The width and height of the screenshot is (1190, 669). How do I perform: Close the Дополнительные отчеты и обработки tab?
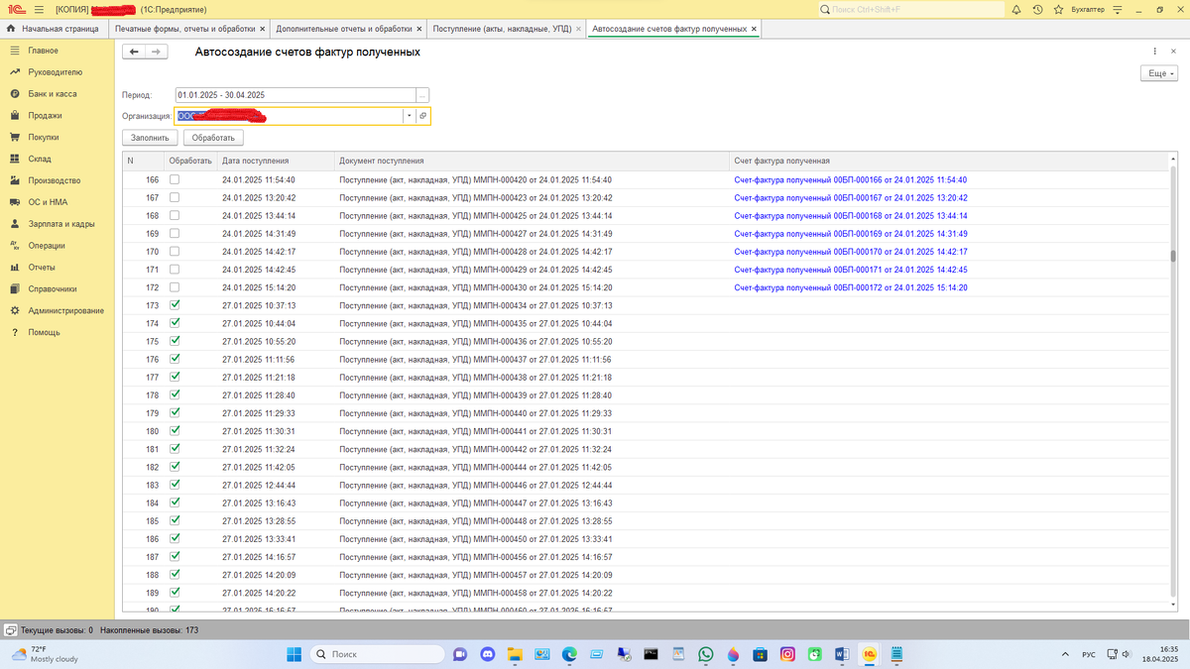coord(419,29)
